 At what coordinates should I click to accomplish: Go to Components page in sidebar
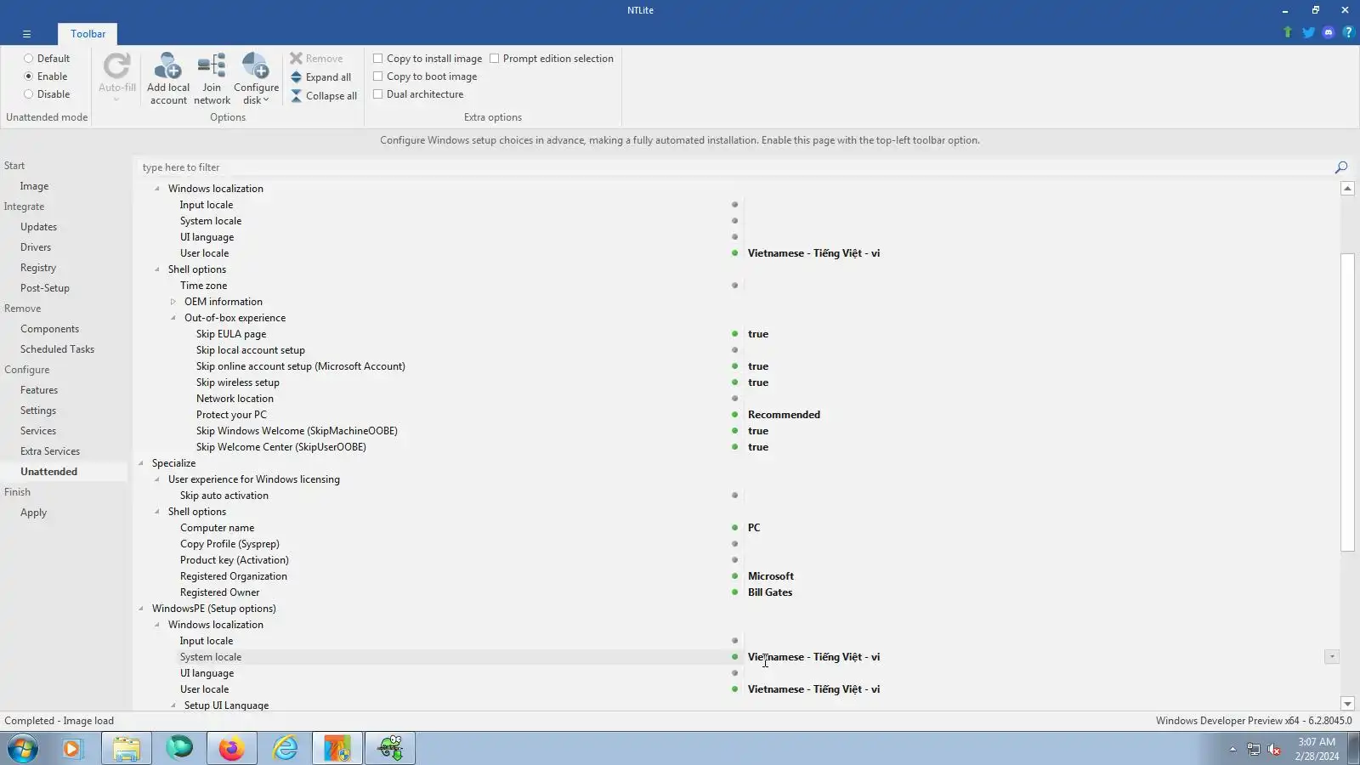[49, 329]
